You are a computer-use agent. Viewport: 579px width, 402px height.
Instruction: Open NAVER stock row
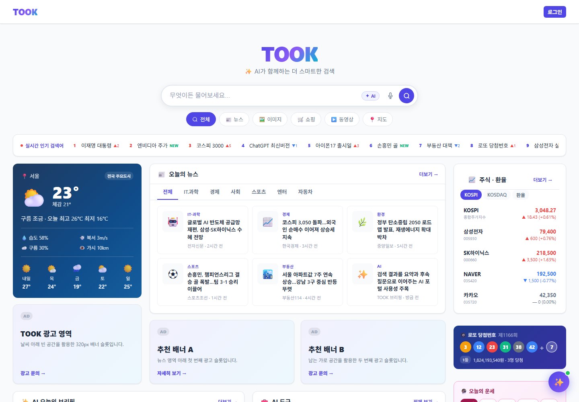[510, 277]
